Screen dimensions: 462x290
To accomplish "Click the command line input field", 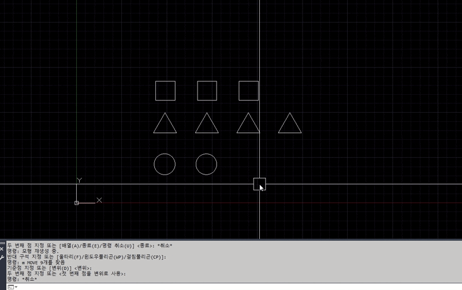I will [x=239, y=287].
